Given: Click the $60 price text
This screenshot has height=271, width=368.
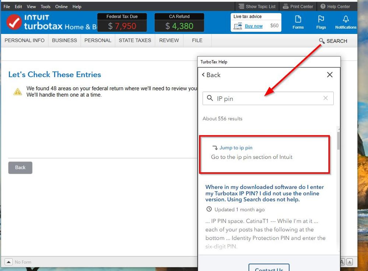Looking at the screenshot, I should click(x=274, y=25).
